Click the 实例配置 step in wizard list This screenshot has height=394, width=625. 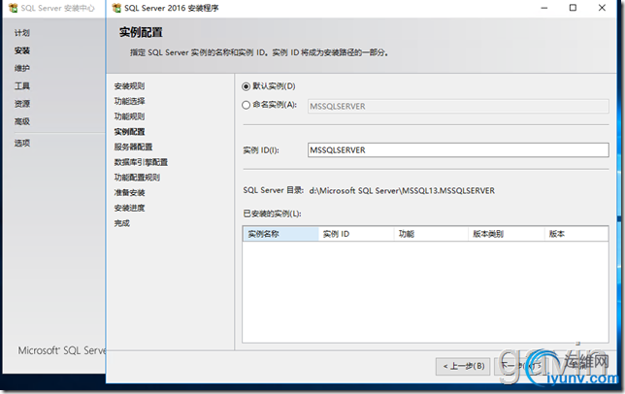pos(129,131)
